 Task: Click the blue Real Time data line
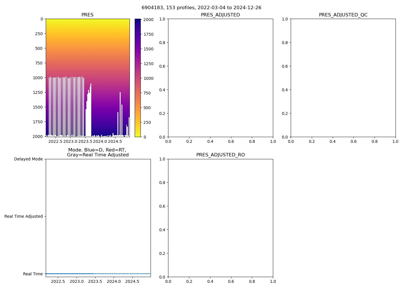(x=98, y=274)
